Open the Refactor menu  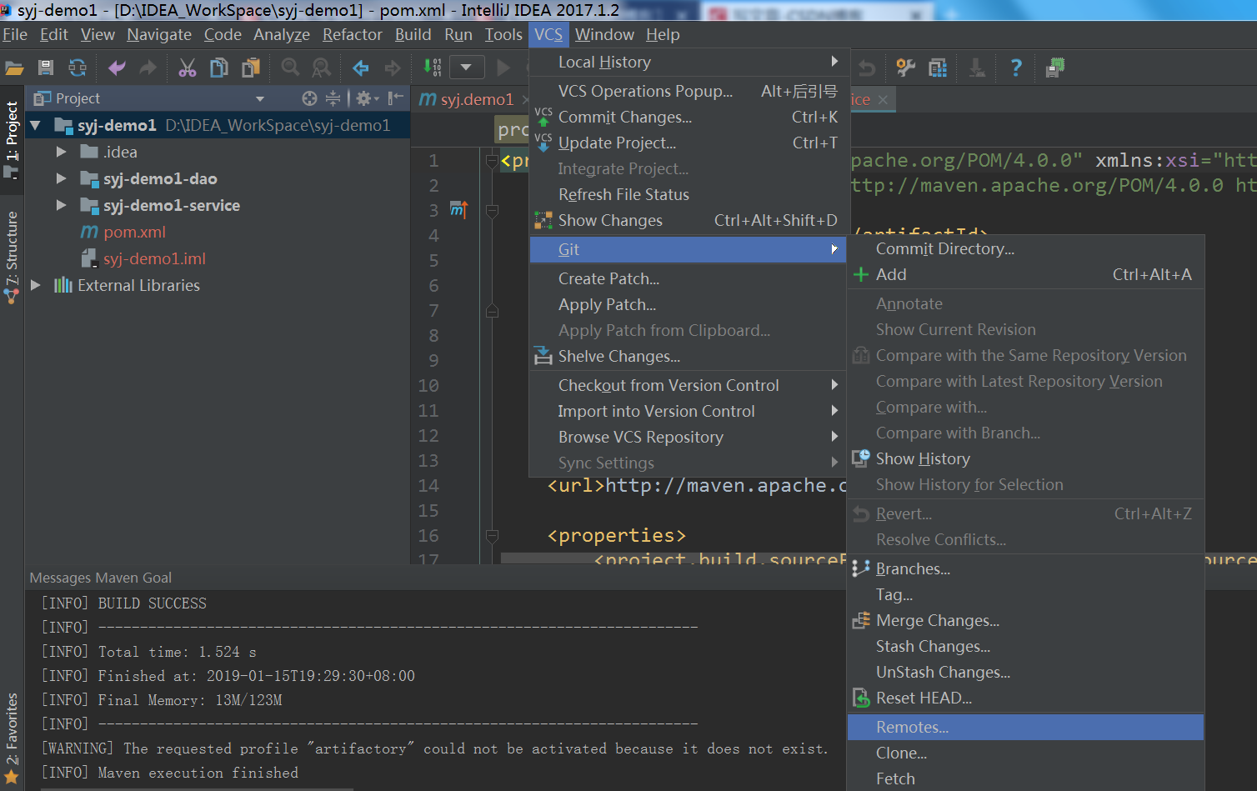[x=353, y=34]
